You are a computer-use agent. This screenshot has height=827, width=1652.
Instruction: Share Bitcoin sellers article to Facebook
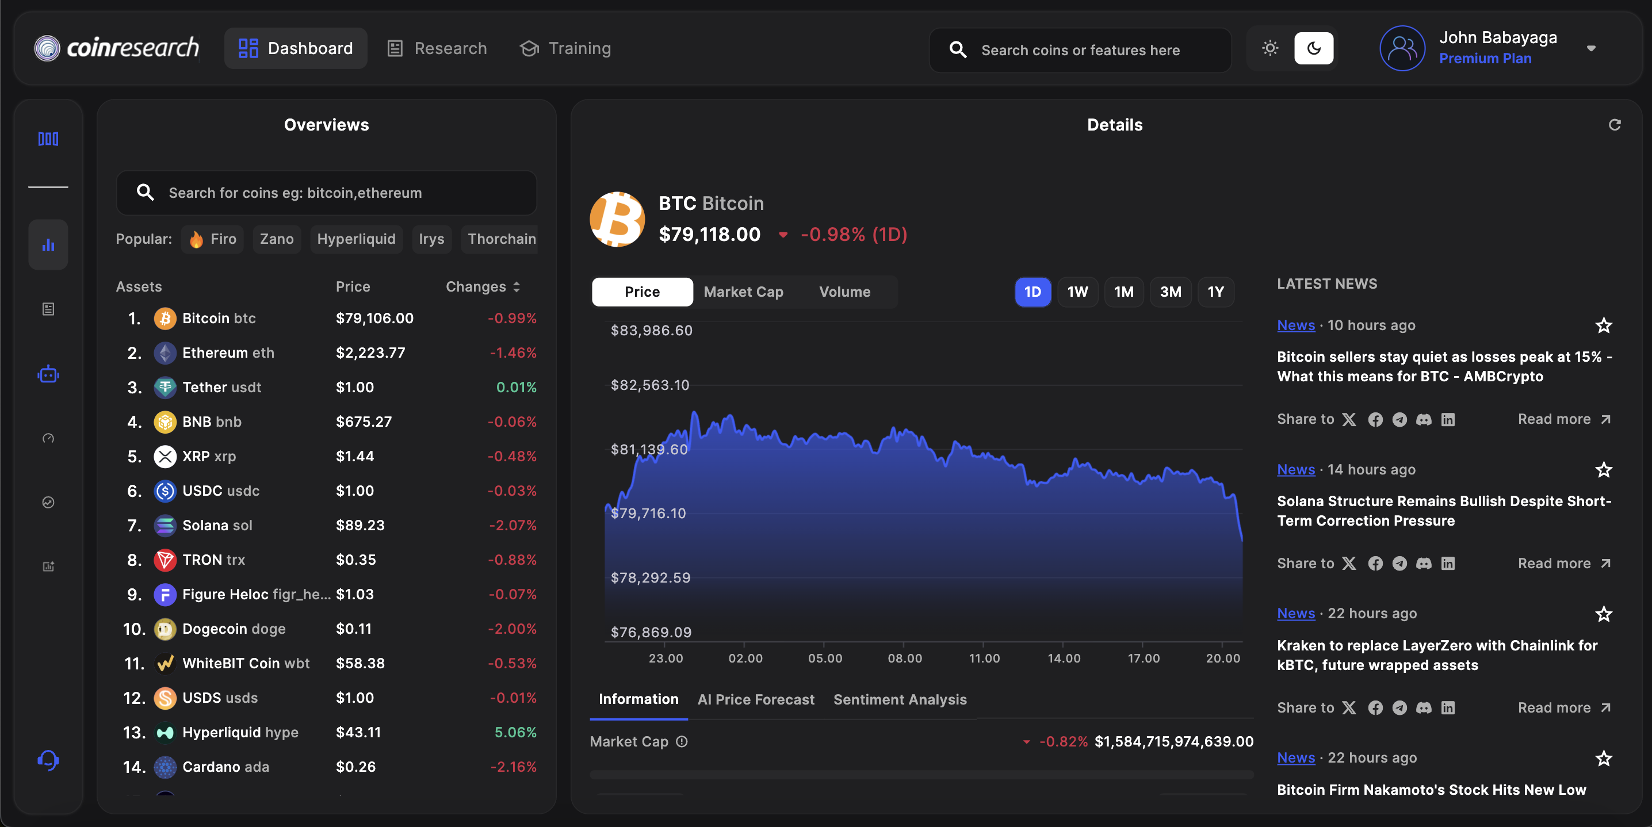[x=1375, y=419]
